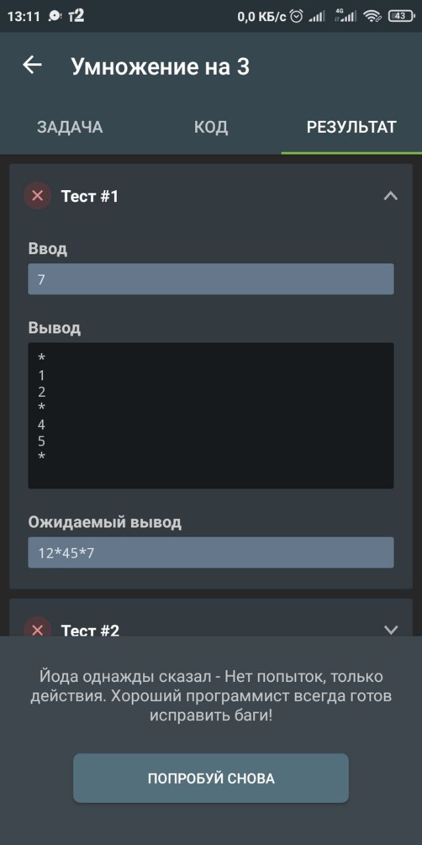The width and height of the screenshot is (422, 845).
Task: Switch to the КОД tab
Action: tap(211, 127)
